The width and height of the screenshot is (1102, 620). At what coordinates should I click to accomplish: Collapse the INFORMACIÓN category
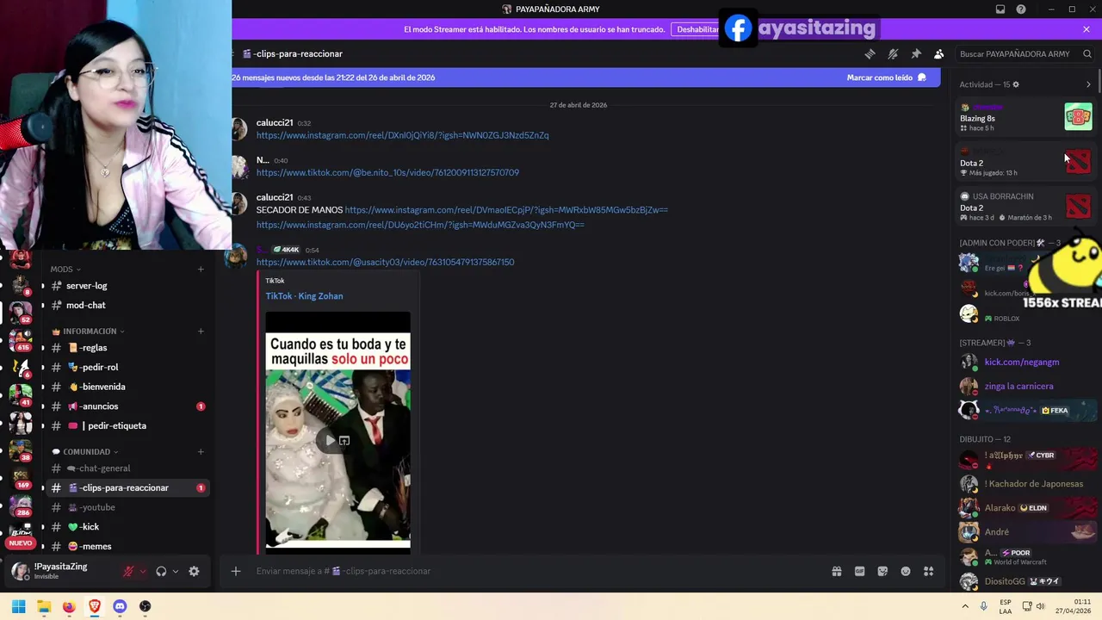pyautogui.click(x=89, y=332)
